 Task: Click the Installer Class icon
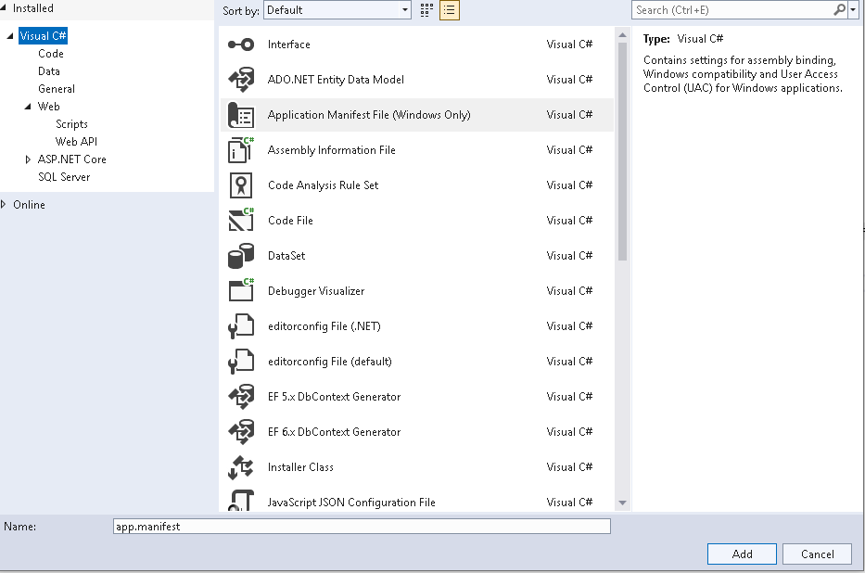241,467
